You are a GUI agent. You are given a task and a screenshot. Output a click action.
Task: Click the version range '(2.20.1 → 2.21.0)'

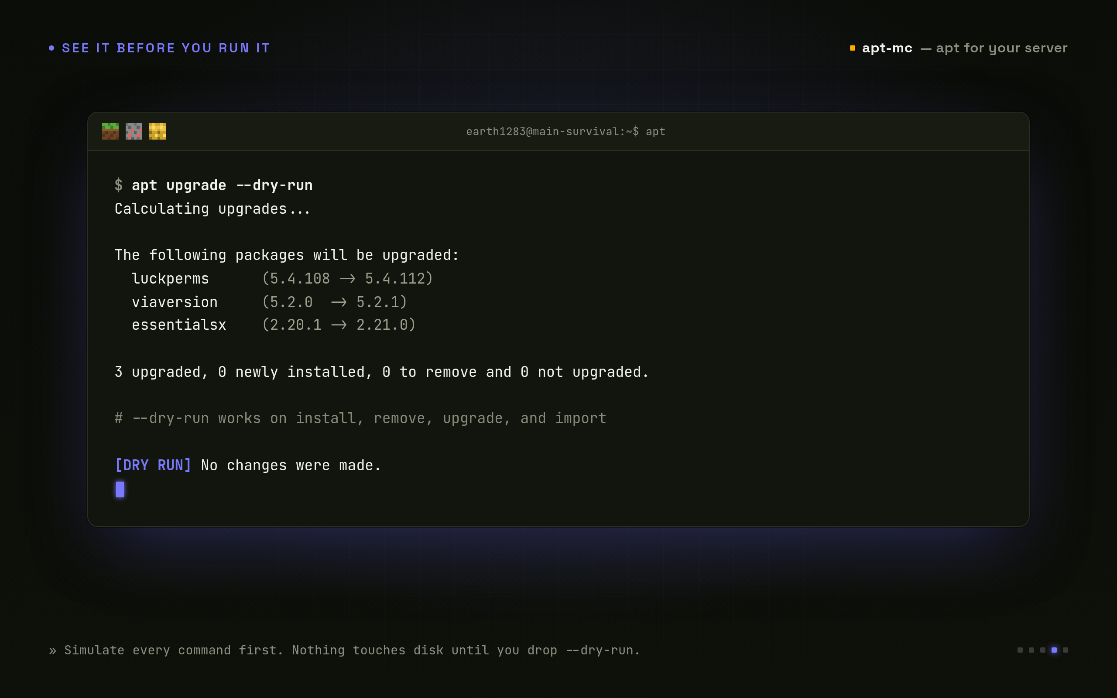coord(339,325)
